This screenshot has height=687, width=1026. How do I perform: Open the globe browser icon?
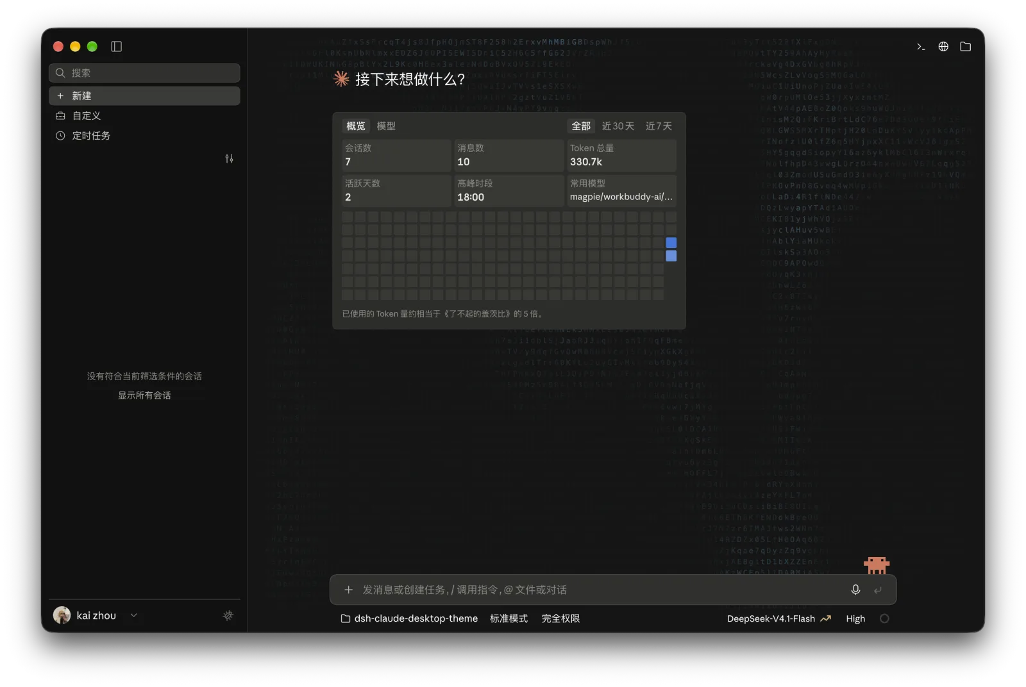pos(943,46)
